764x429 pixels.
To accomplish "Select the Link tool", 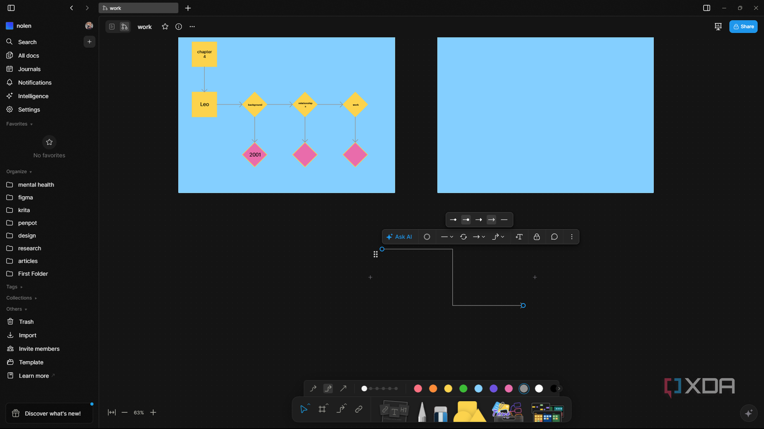I will coord(359,409).
